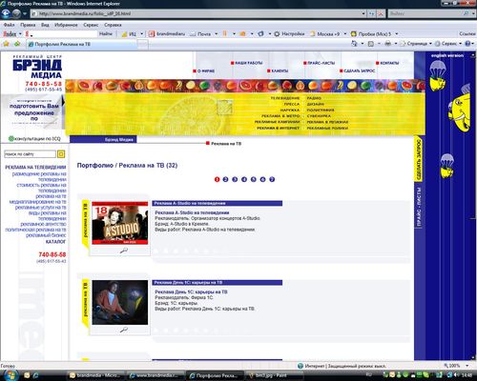Click the magnifier under the A-Studio thumbnail
Viewport: 477px width, 381px height.
[x=123, y=251]
